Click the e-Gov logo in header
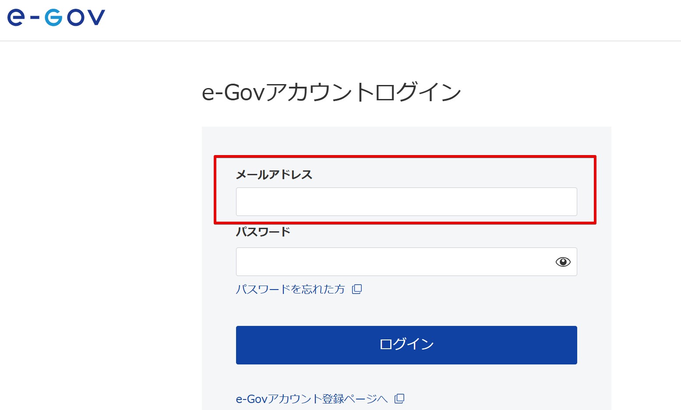 [x=56, y=18]
